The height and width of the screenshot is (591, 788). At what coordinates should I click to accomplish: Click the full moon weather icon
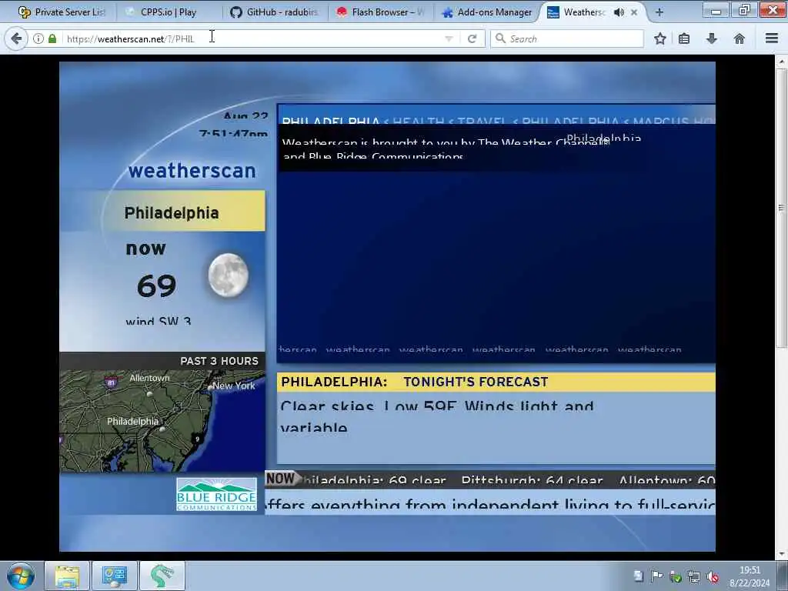[x=228, y=275]
